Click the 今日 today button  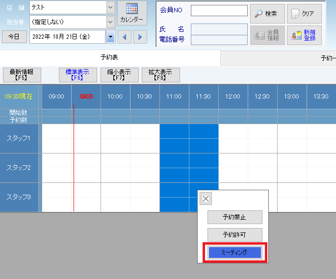(15, 37)
